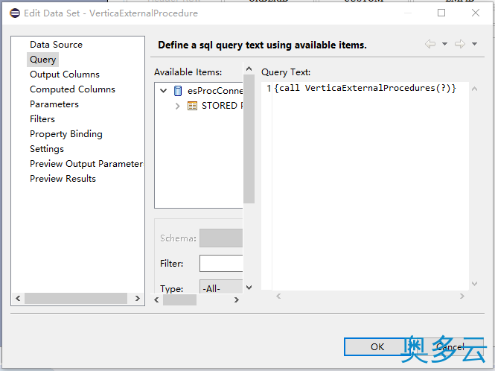
Task: Click the esProcConne database icon
Action: tap(178, 91)
